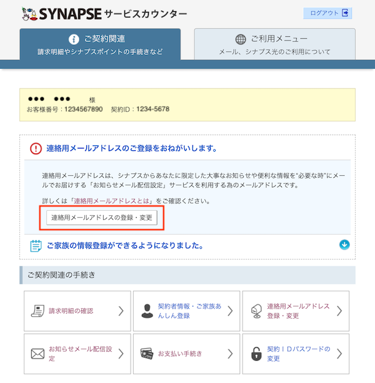Click the invoice document icon
Viewport: 375px width, 383px height.
(x=37, y=311)
